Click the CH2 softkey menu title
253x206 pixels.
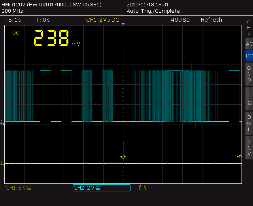[249, 28]
